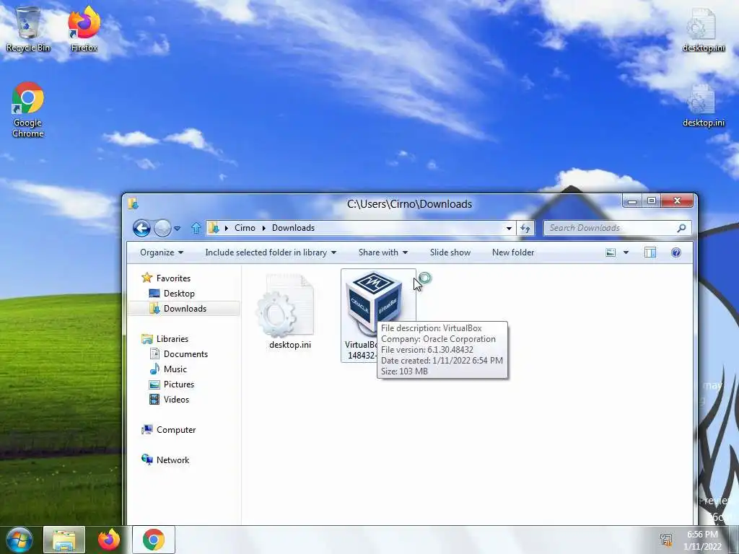The image size is (739, 554).
Task: Expand the address bar history dropdown
Action: 509,229
